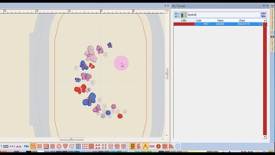Focus the thread search field containing lipstick
The image size is (275, 155).
223,15
